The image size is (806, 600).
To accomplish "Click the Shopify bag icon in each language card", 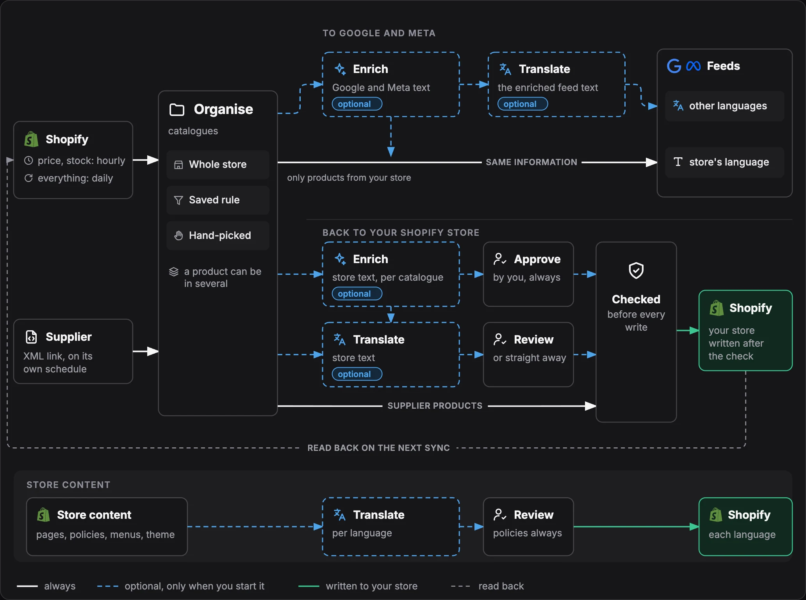I will [x=716, y=515].
